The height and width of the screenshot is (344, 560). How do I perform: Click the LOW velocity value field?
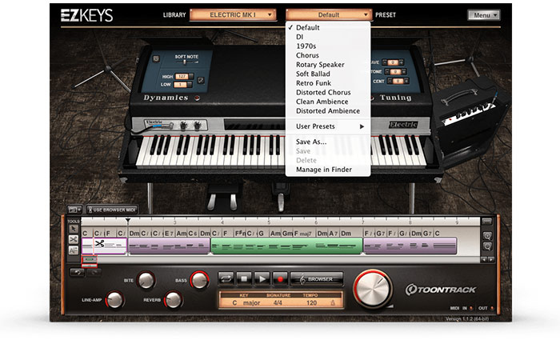(180, 85)
